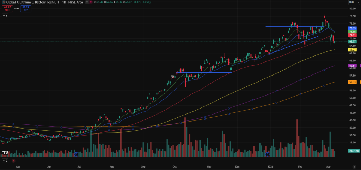Click the current price 68.97 label on the axis
Screen dimensions: 361x170
click(353, 41)
